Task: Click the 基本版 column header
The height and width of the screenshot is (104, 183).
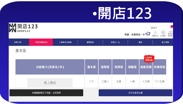Action: 91,67
